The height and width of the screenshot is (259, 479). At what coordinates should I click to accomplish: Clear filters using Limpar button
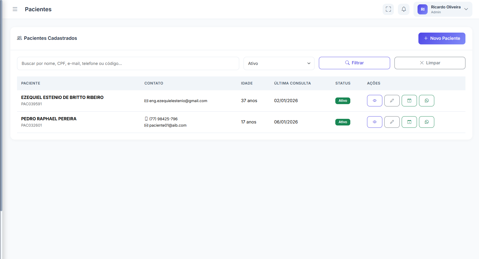click(430, 63)
